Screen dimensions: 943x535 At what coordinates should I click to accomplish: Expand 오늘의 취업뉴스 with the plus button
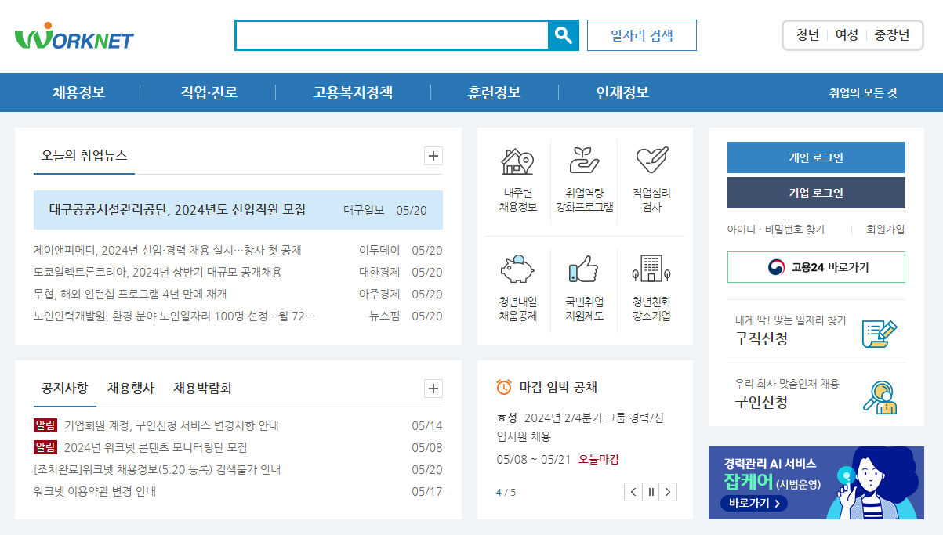(433, 157)
